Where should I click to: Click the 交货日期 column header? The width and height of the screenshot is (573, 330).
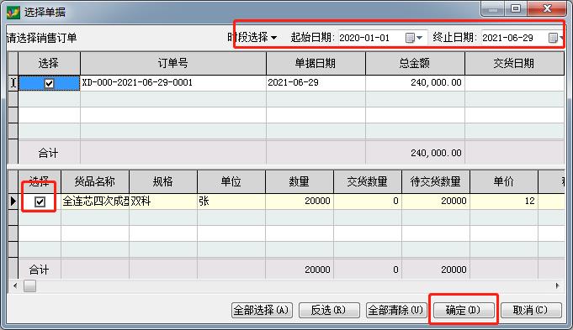(514, 63)
